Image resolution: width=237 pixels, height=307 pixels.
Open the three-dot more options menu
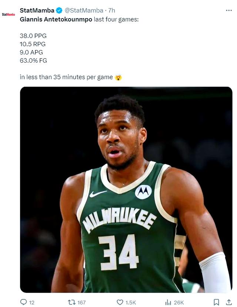[228, 10]
